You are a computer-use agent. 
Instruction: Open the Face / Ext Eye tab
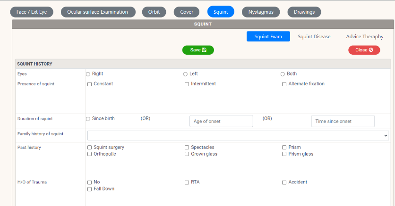[x=32, y=12]
